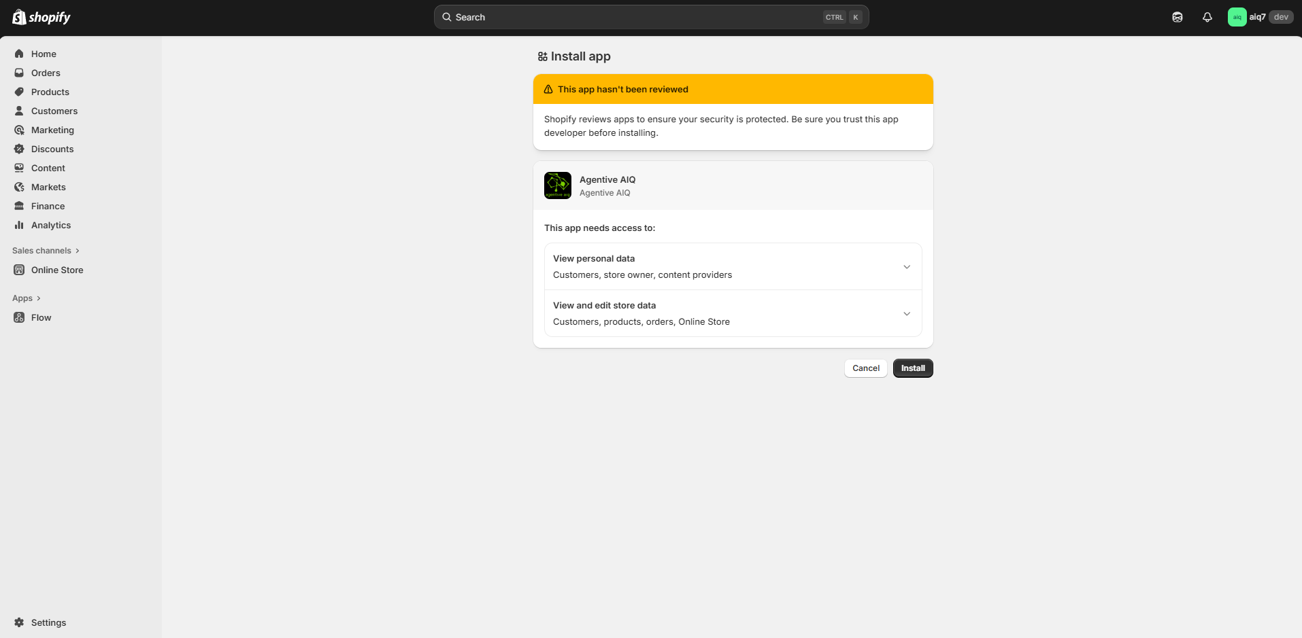Expand View and edit store data
This screenshot has height=638, width=1302.
[x=906, y=314]
